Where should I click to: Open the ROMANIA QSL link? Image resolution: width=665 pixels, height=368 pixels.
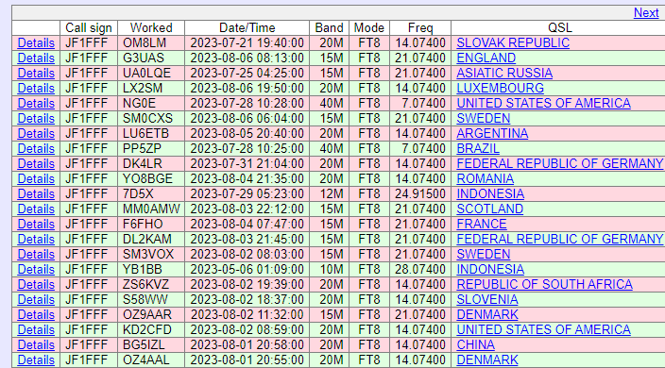(486, 178)
